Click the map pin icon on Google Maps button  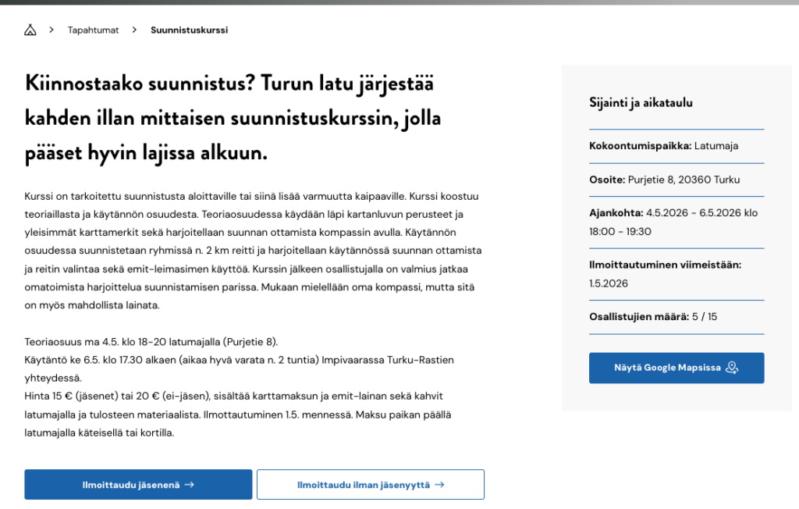pyautogui.click(x=731, y=368)
